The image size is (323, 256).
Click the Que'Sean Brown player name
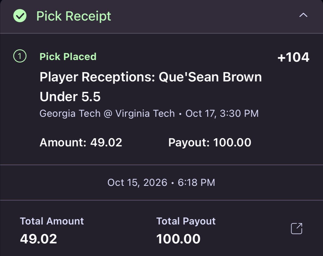tap(210, 77)
